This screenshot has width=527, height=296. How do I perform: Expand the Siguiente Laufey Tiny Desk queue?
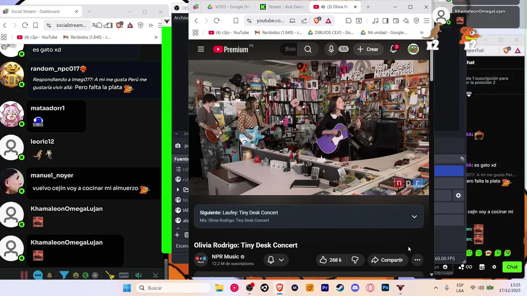(x=414, y=217)
